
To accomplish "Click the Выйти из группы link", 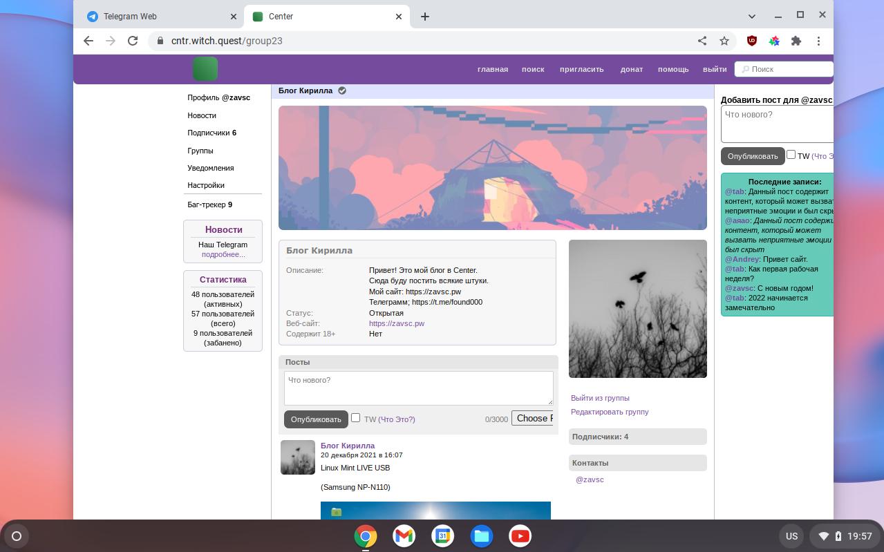I will pyautogui.click(x=600, y=398).
